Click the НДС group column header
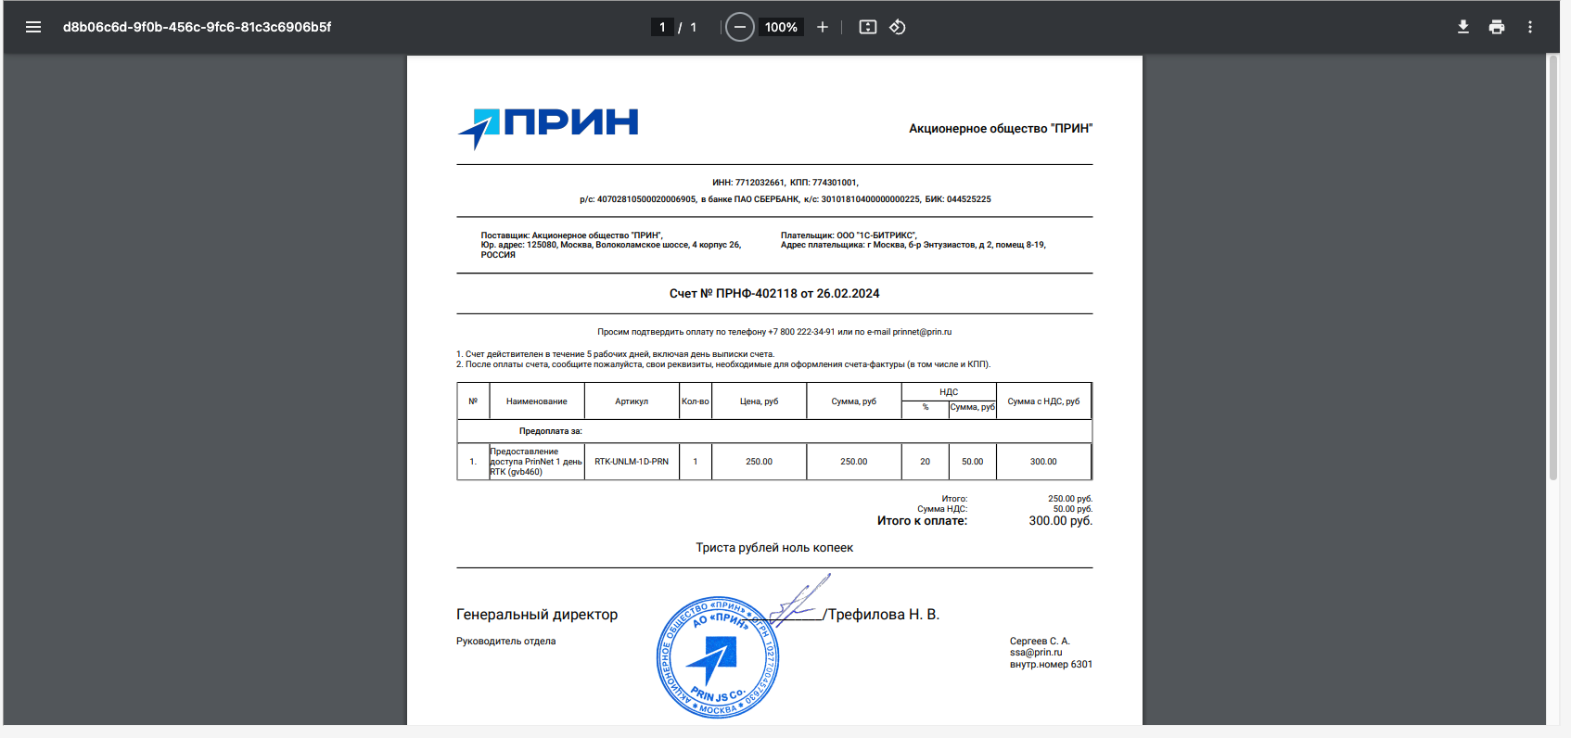 (949, 392)
